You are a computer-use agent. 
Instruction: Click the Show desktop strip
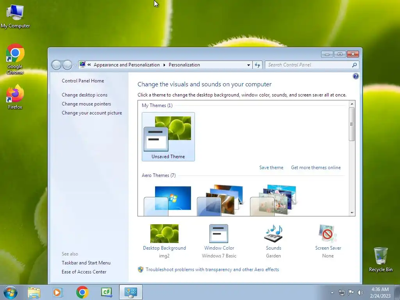pos(397,292)
